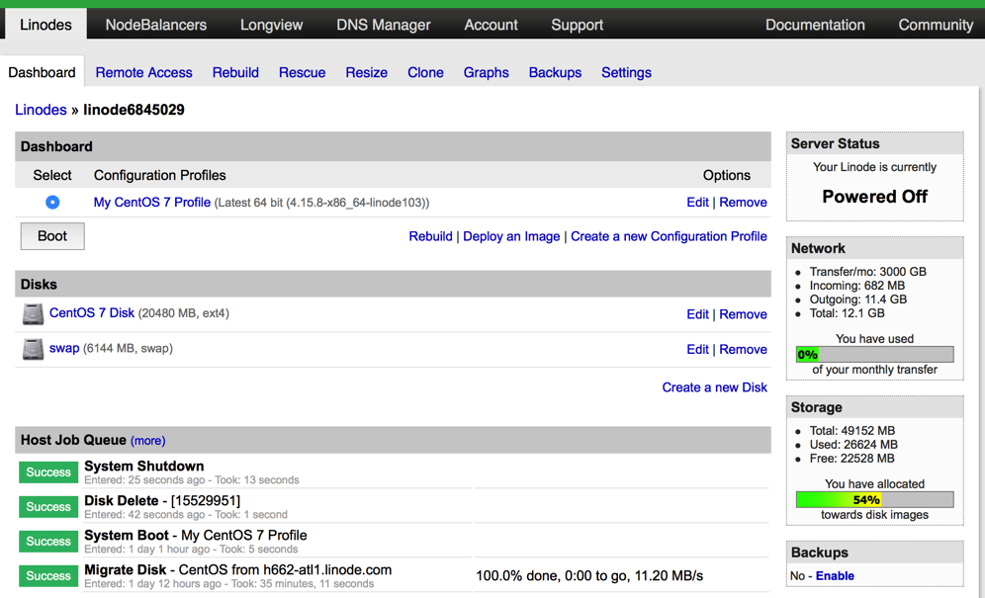Image resolution: width=985 pixels, height=598 pixels.
Task: Click the CentOS 7 Disk drive icon
Action: coord(33,314)
